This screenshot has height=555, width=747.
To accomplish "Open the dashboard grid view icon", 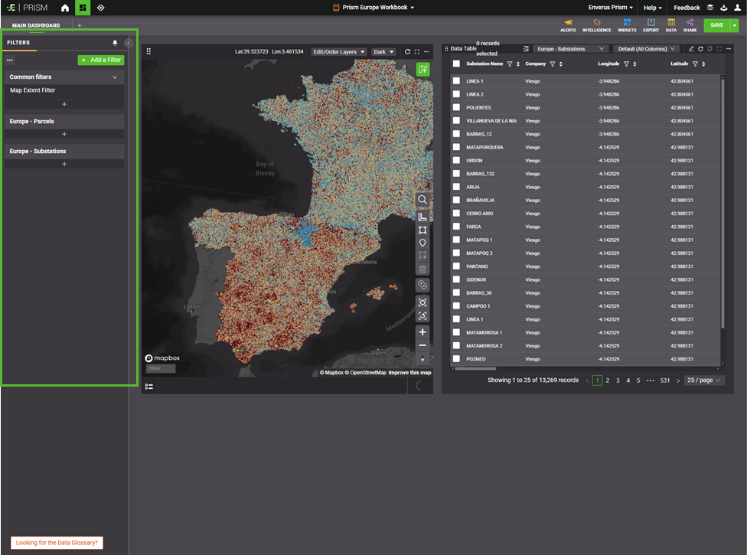I will tap(83, 8).
